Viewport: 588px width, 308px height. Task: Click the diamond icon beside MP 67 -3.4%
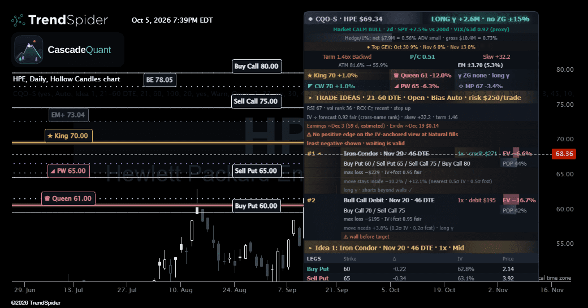tap(461, 86)
